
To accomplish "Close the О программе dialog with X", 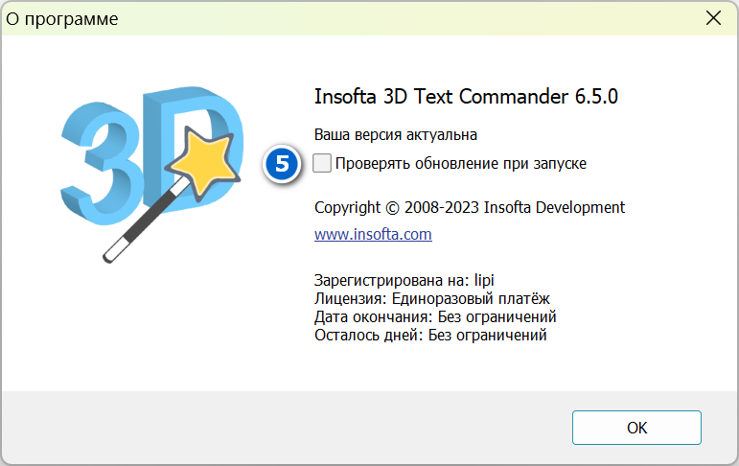I will pos(713,18).
